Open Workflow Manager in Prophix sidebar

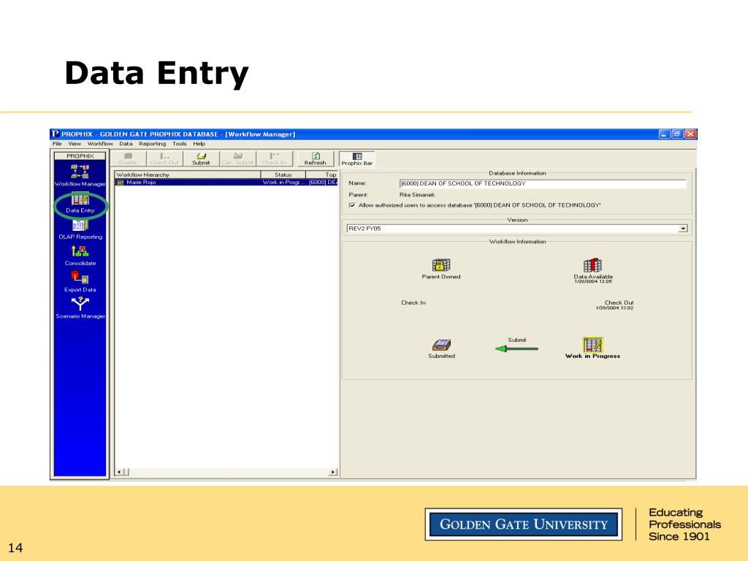pyautogui.click(x=80, y=176)
